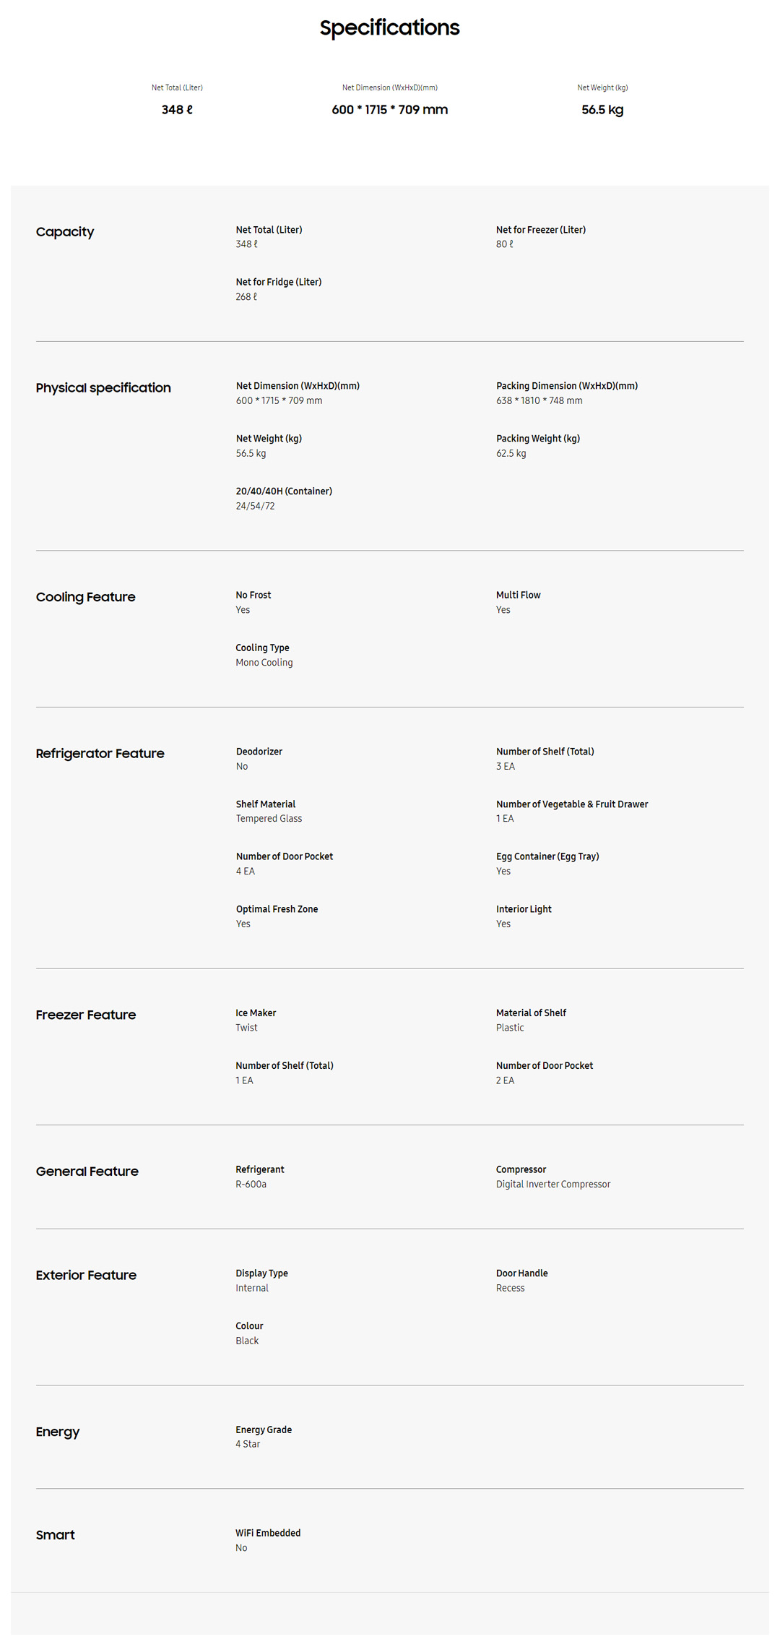Click the Net for Freezer (Liter) label
The image size is (780, 1642).
pos(540,230)
